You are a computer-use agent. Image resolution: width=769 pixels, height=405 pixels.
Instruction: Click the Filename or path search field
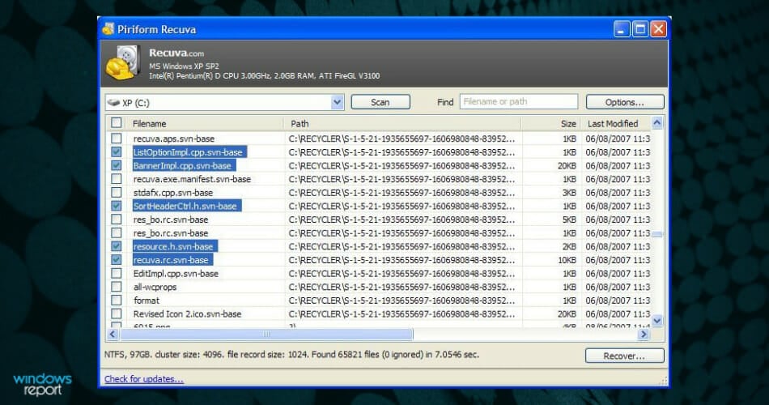pos(518,101)
